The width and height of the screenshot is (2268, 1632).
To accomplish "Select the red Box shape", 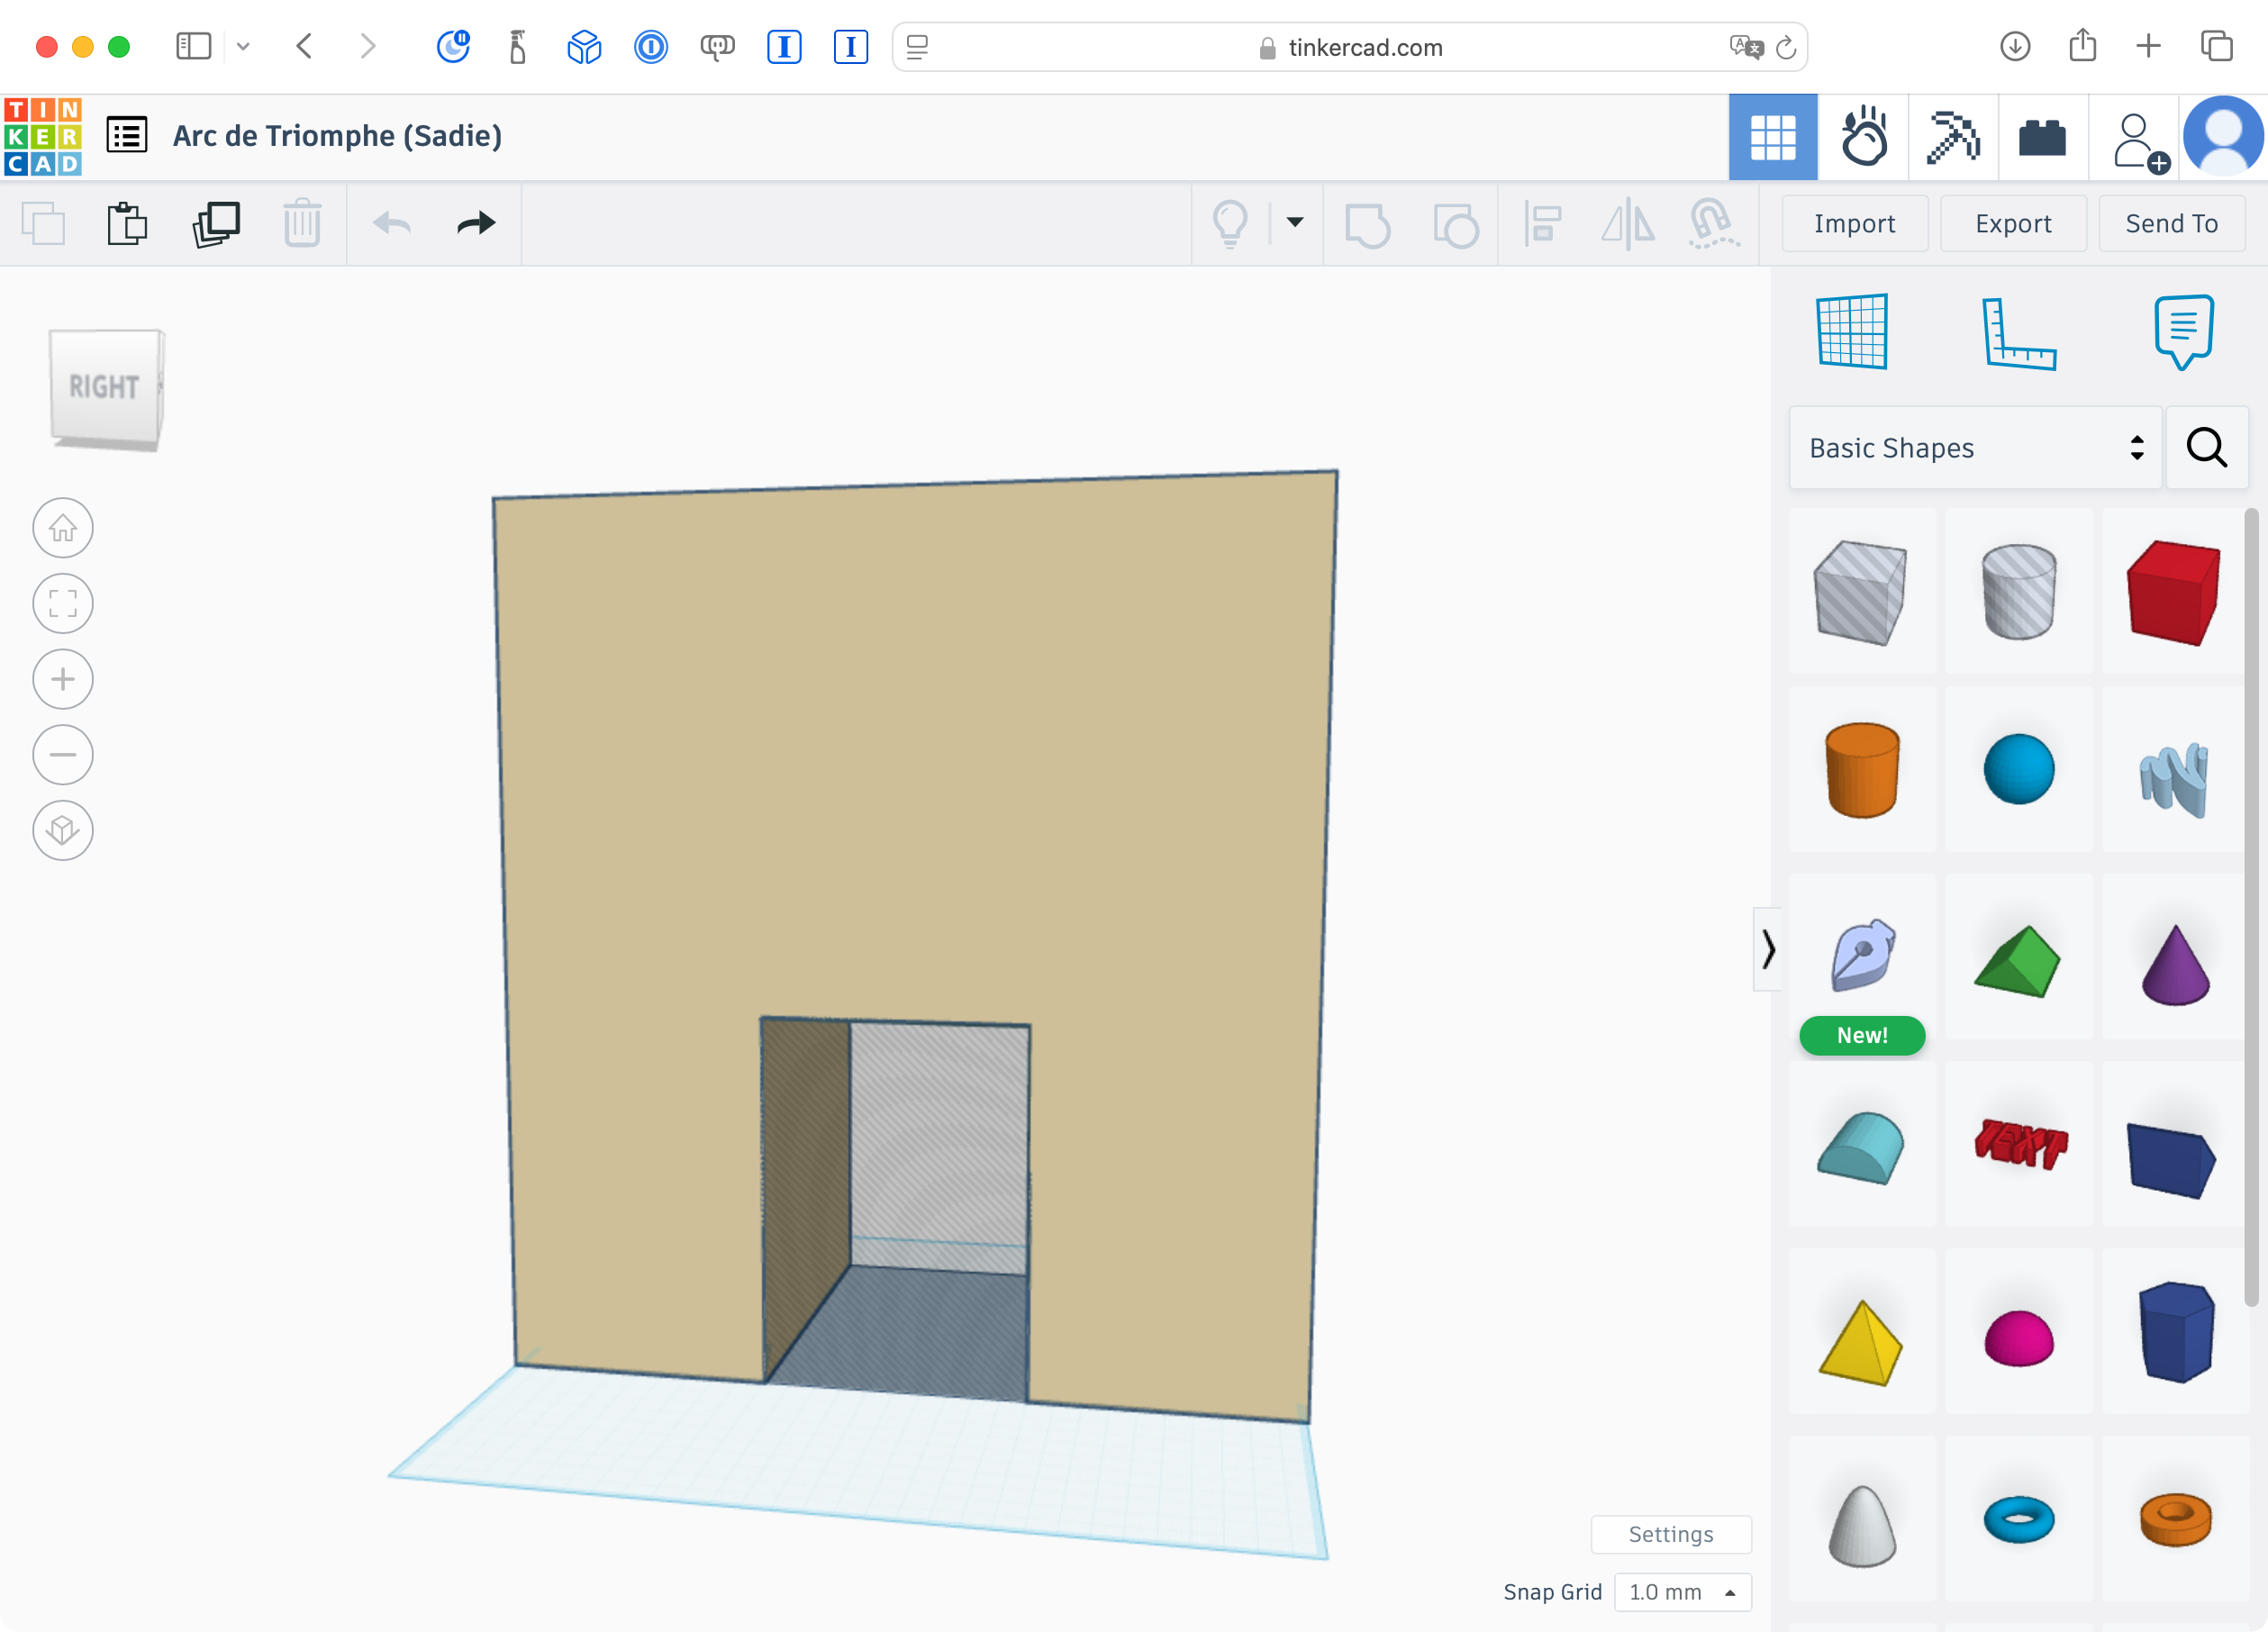I will pos(2173,592).
